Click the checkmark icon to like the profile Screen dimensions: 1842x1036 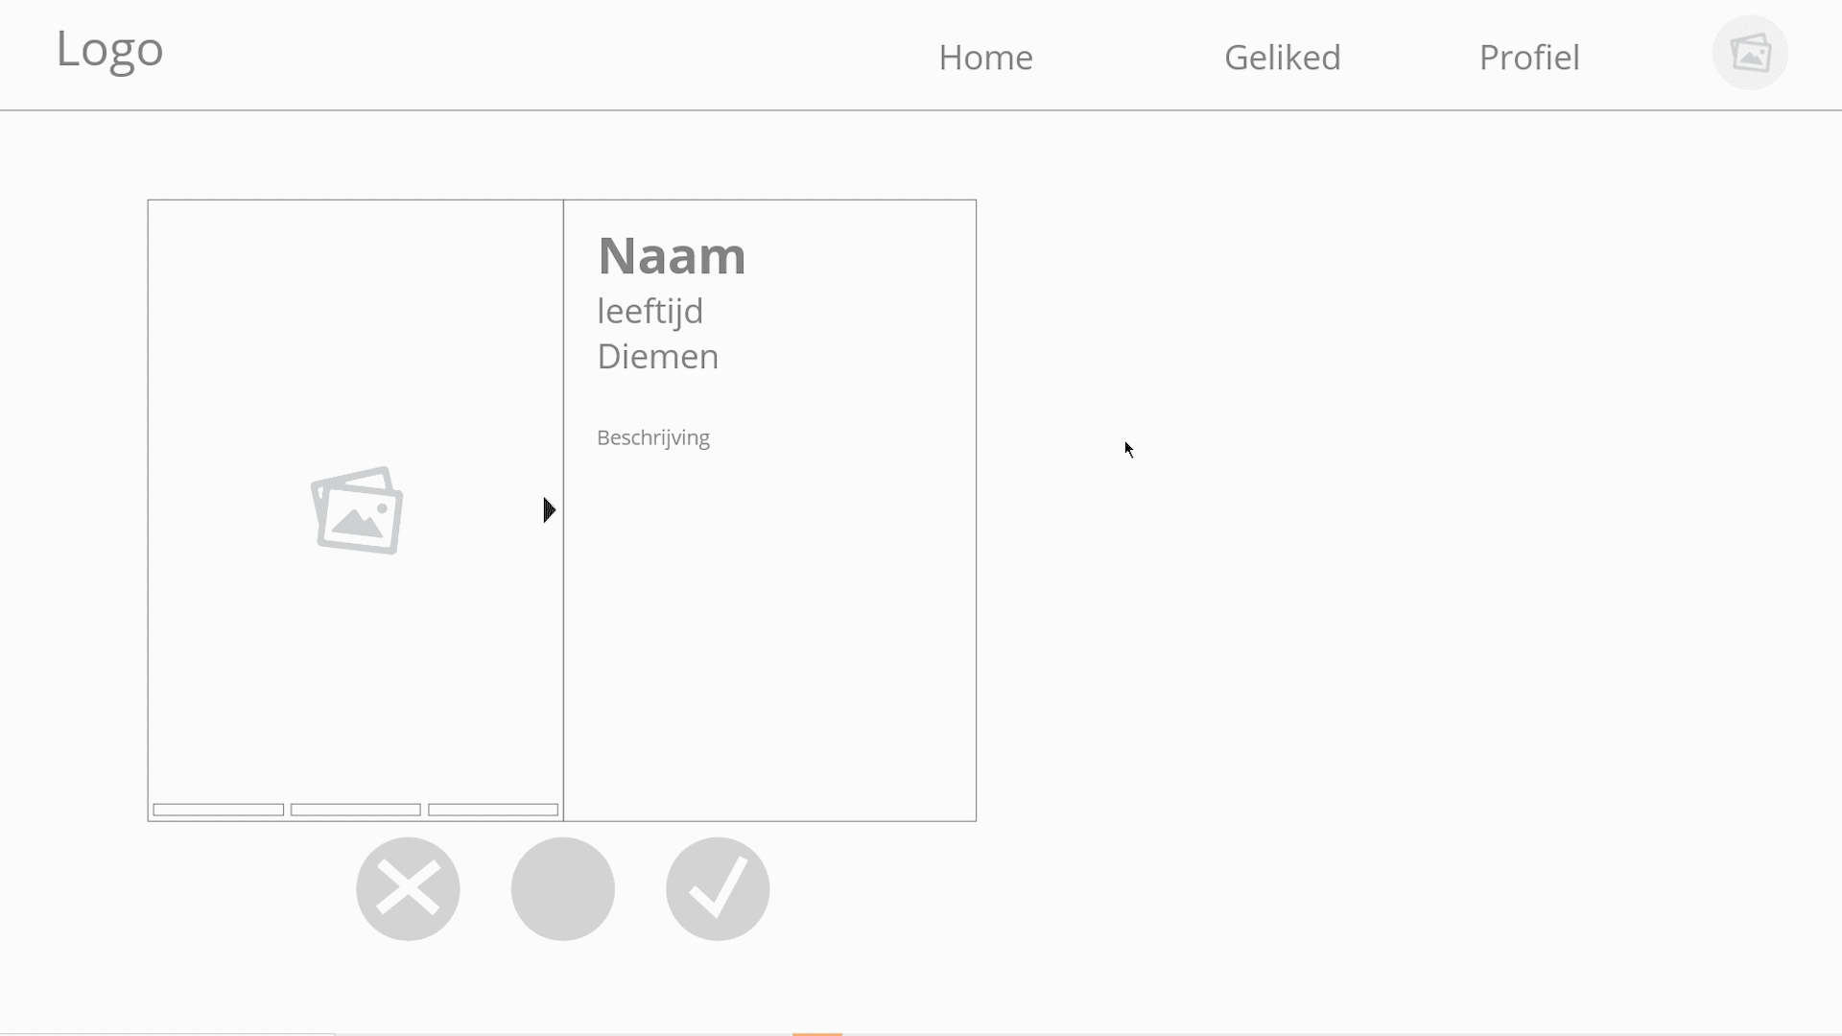[x=717, y=888]
